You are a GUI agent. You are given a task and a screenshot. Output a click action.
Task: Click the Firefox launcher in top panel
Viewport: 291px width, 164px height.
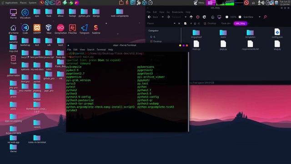coord(42,3)
